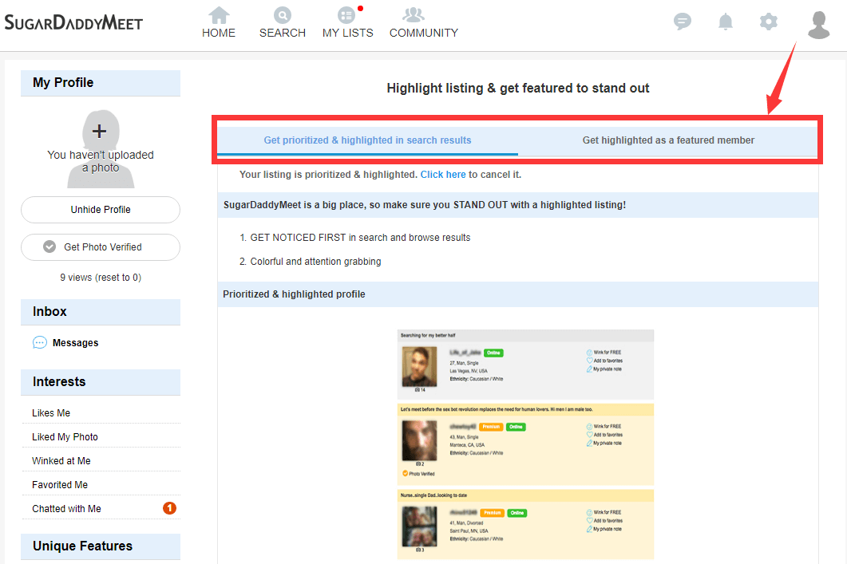The width and height of the screenshot is (847, 564).
Task: Open the account avatar menu
Action: click(x=819, y=25)
